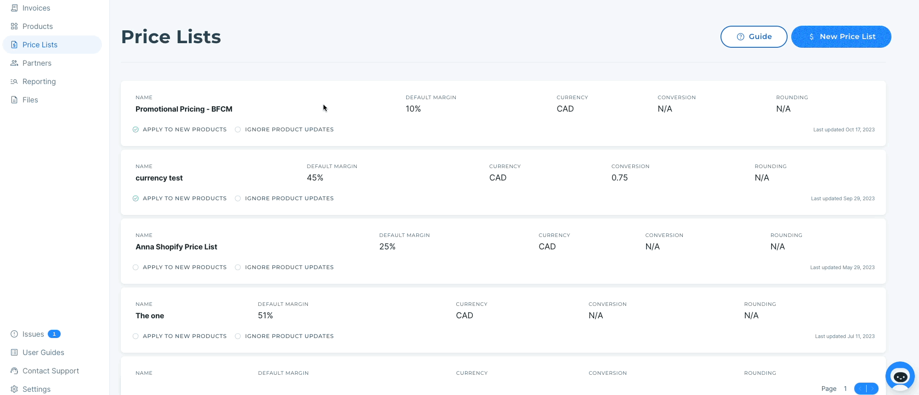Toggle Apply to New Products for Promotional Pricing - BFCM

[136, 130]
